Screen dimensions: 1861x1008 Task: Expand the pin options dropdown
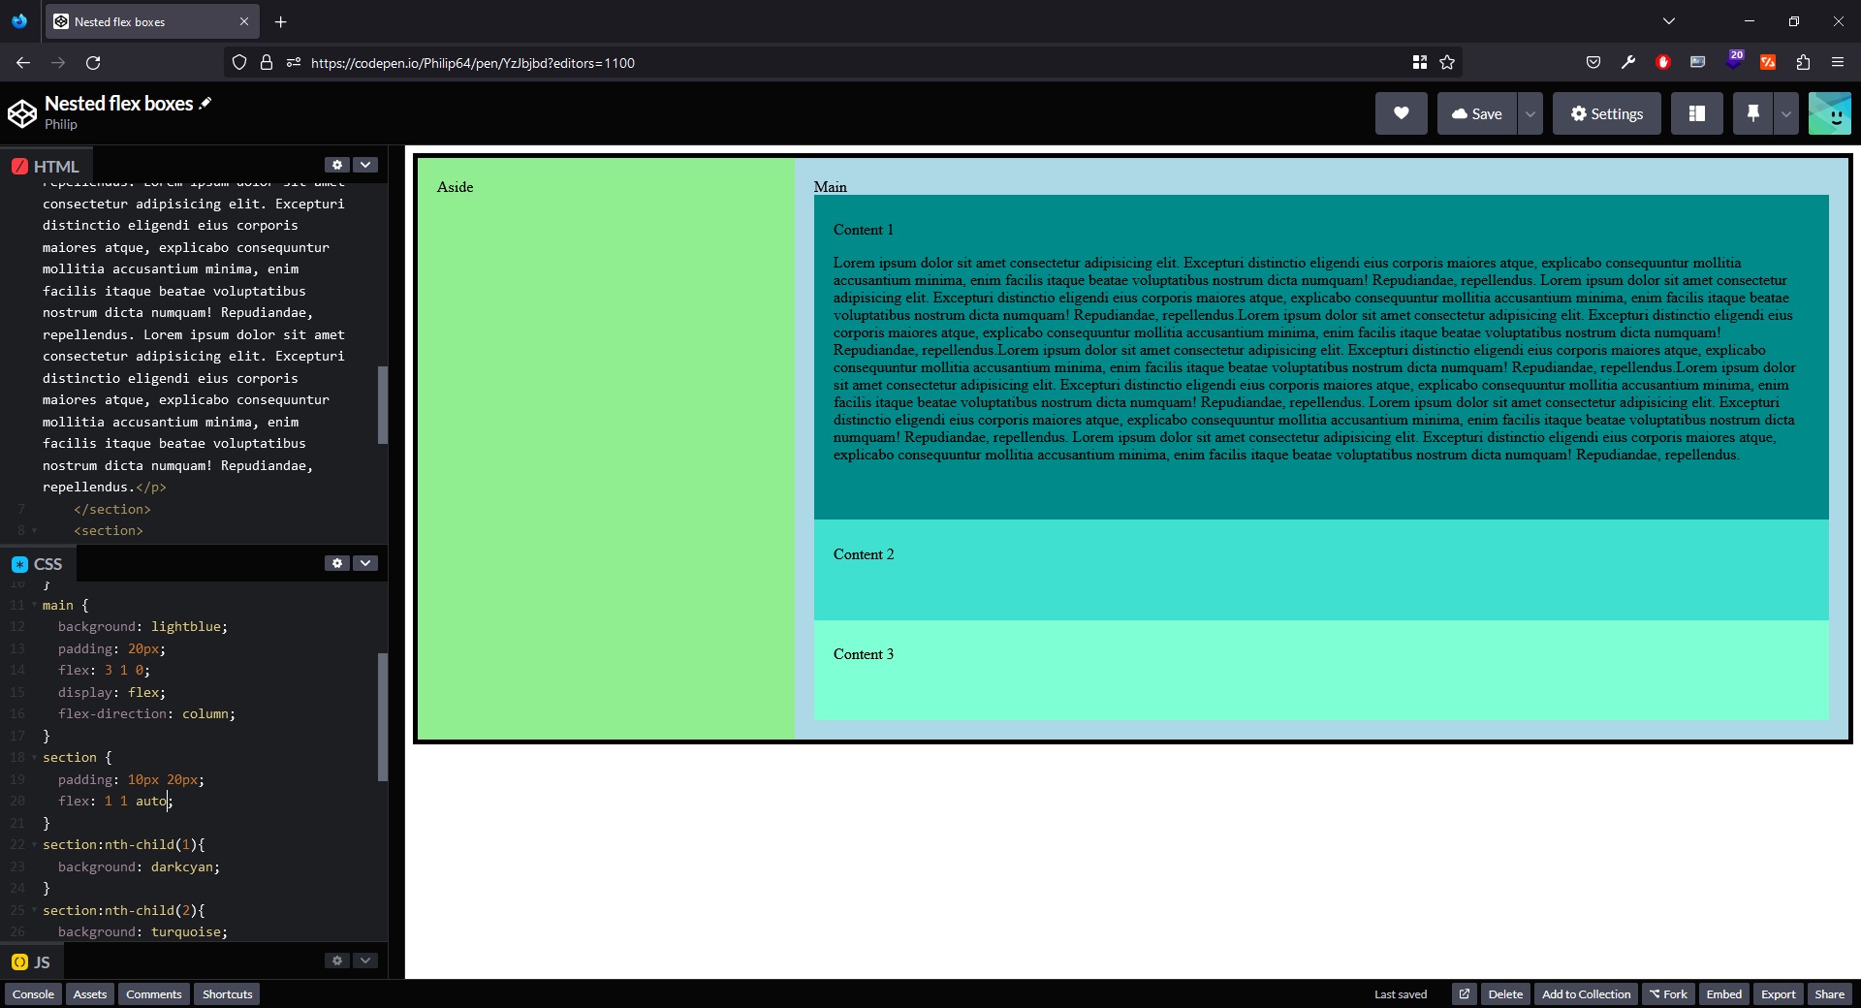[1785, 113]
